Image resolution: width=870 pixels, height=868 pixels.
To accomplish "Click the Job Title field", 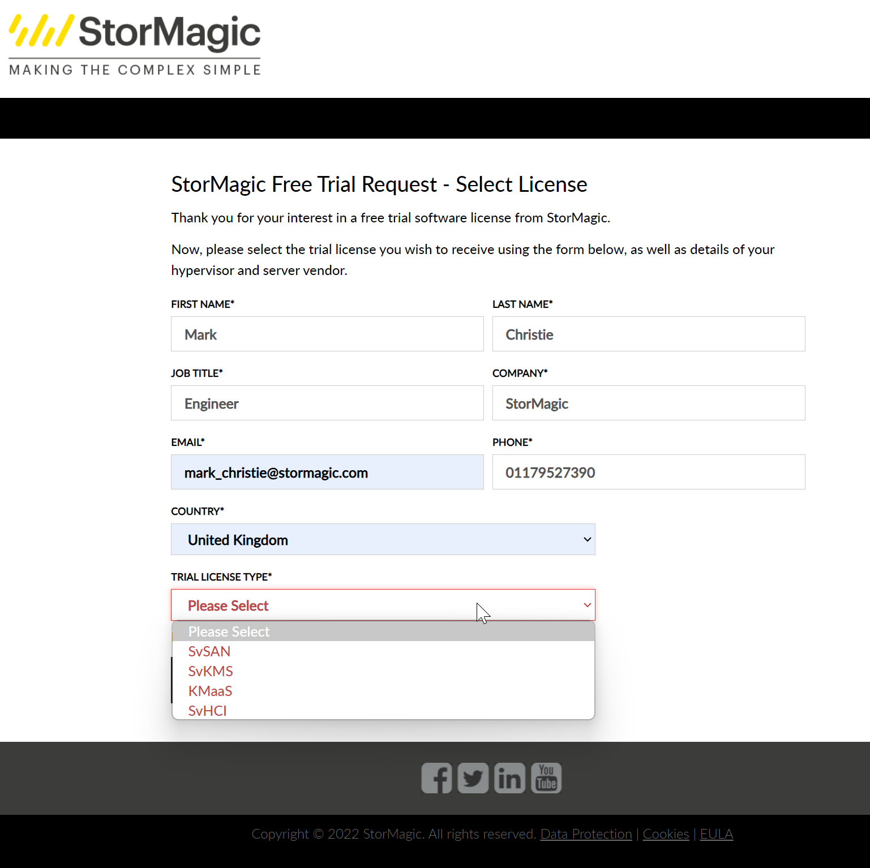I will pyautogui.click(x=327, y=403).
